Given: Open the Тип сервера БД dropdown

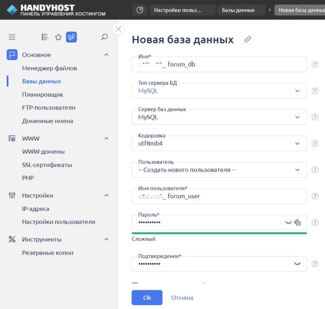Looking at the screenshot, I should tap(219, 91).
